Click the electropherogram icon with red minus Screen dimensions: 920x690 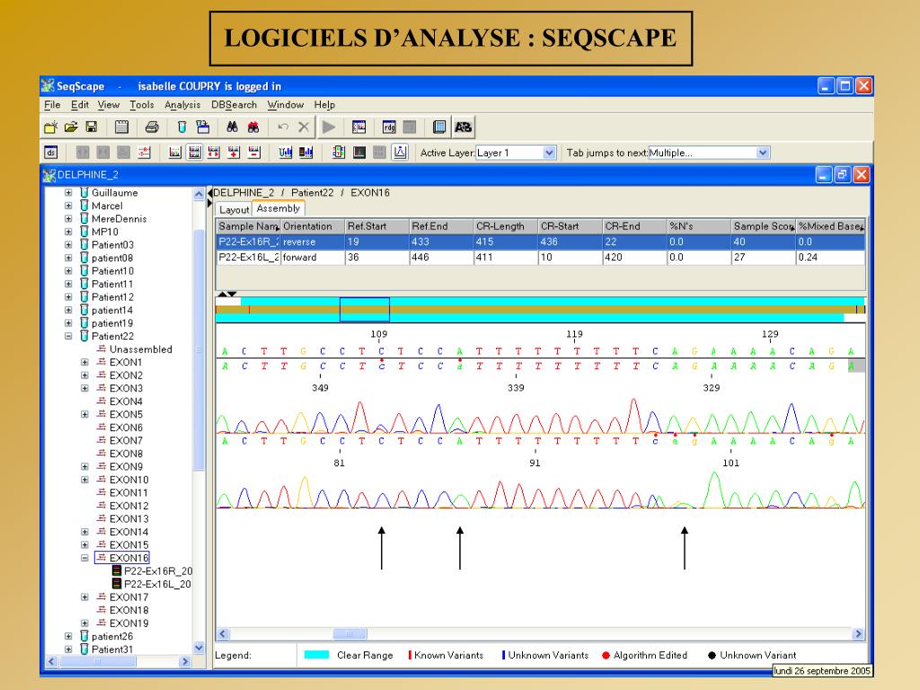click(x=254, y=153)
